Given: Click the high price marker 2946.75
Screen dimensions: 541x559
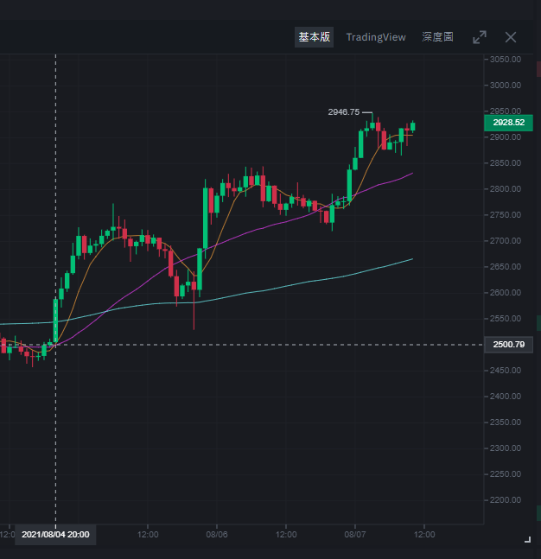Looking at the screenshot, I should (x=344, y=112).
